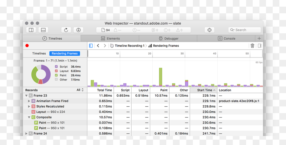This screenshot has width=286, height=145.
Task: Uncheck the Layout checkbox
Action: [x=56, y=71]
